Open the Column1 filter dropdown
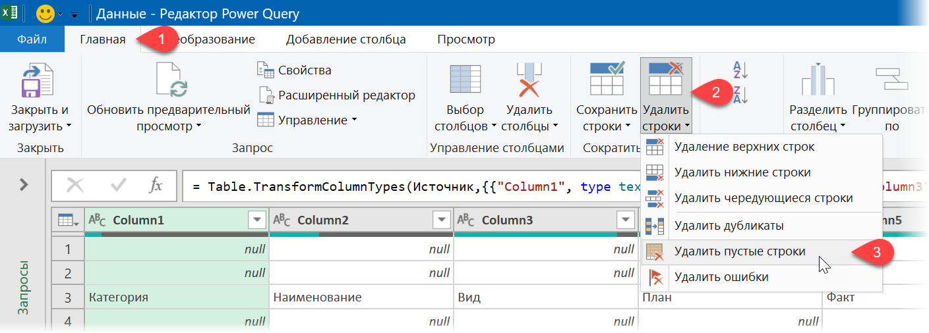Screen dimensions: 929x333 tap(256, 220)
